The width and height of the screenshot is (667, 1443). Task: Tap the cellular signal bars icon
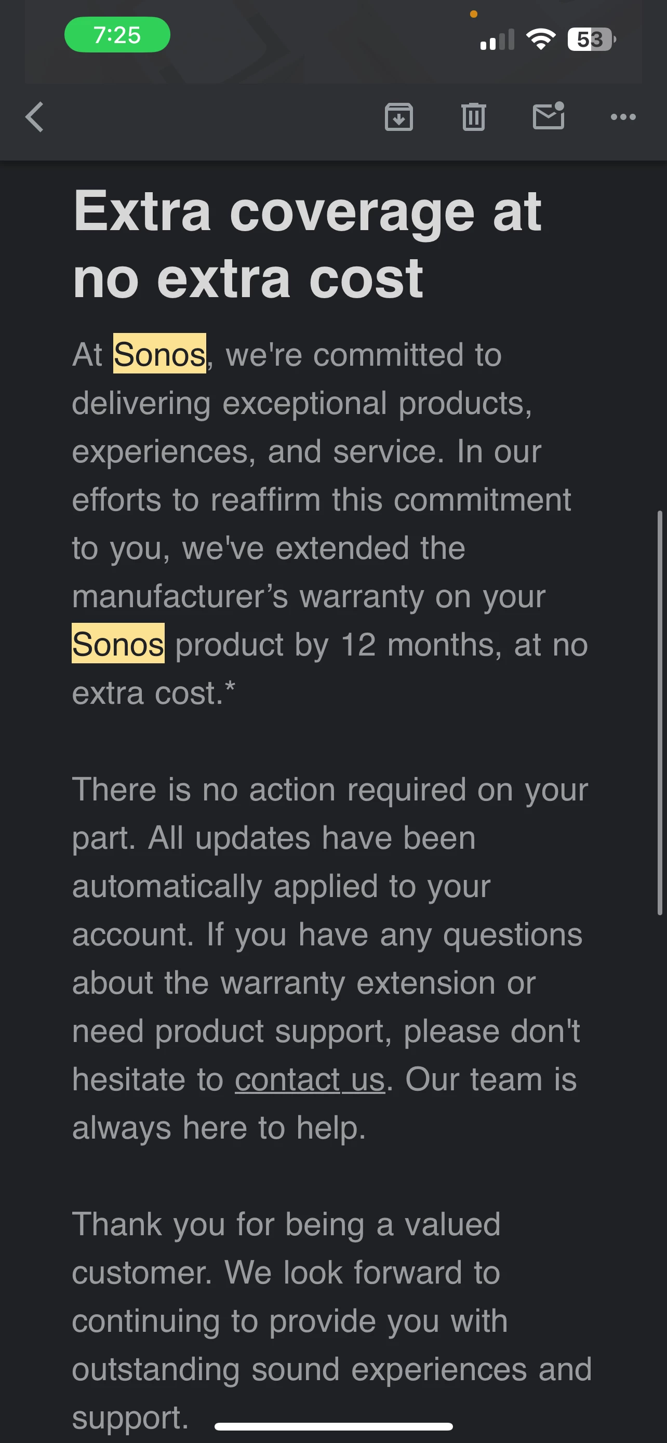tap(497, 40)
